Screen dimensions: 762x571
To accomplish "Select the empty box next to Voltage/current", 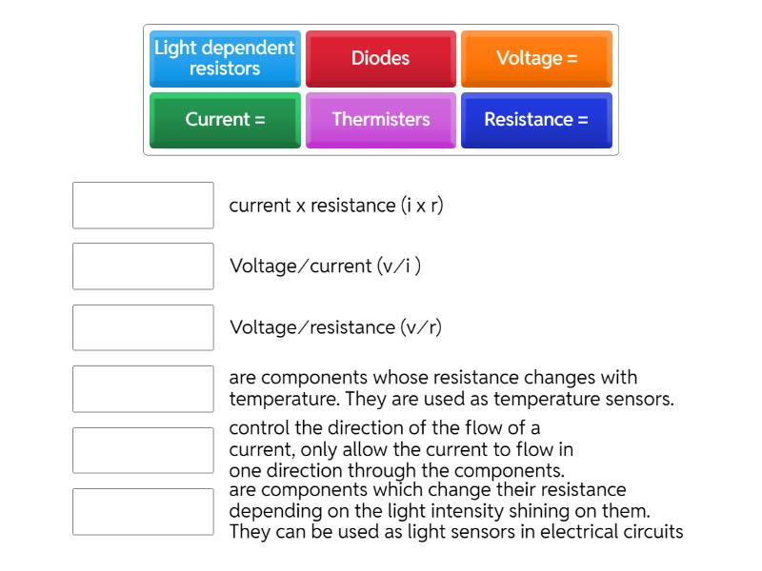I will [x=143, y=266].
